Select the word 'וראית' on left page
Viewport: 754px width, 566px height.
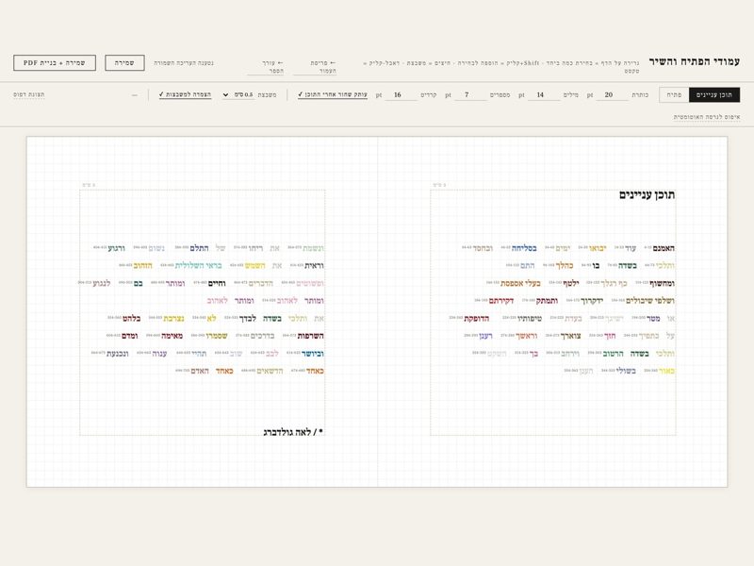[x=315, y=266]
